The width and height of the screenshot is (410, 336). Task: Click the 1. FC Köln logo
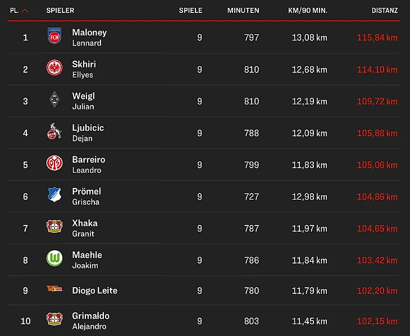coord(54,133)
